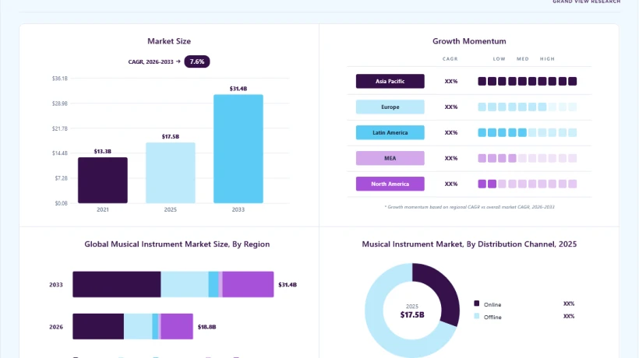Click the "$31.4B" value above 2033 column

[238, 89]
